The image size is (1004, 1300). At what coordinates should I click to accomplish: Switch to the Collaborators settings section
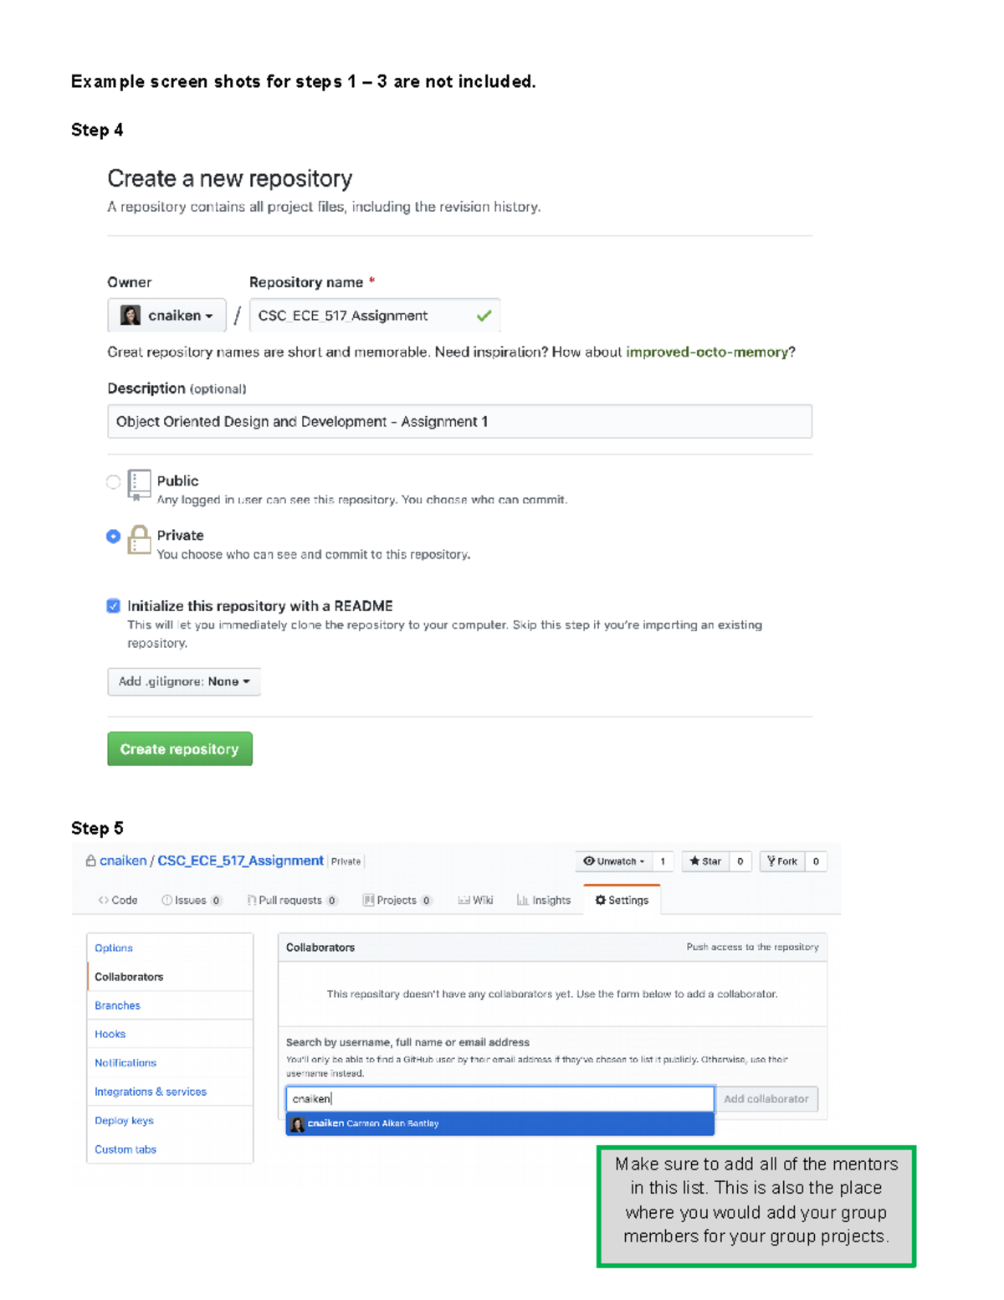(x=129, y=976)
